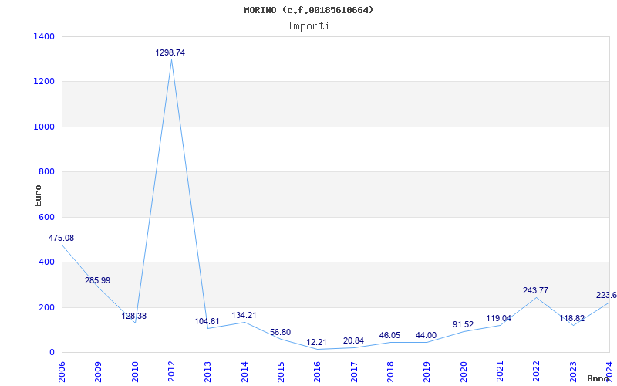Viewport: 617px width, 386px height.
Task: Select the 200 y-axis tick label
Action: pyautogui.click(x=46, y=307)
